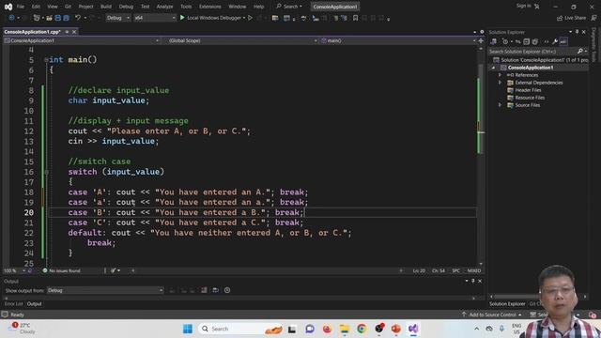Screen dimensions: 601x338
Task: Collapse the int main() code block
Action: [x=46, y=60]
